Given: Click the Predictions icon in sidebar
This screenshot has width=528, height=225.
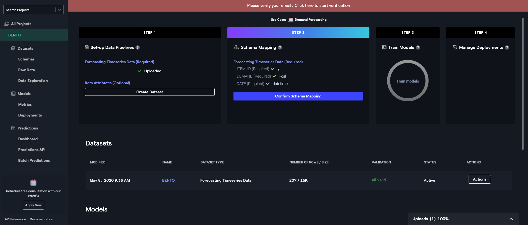Looking at the screenshot, I should point(13,128).
